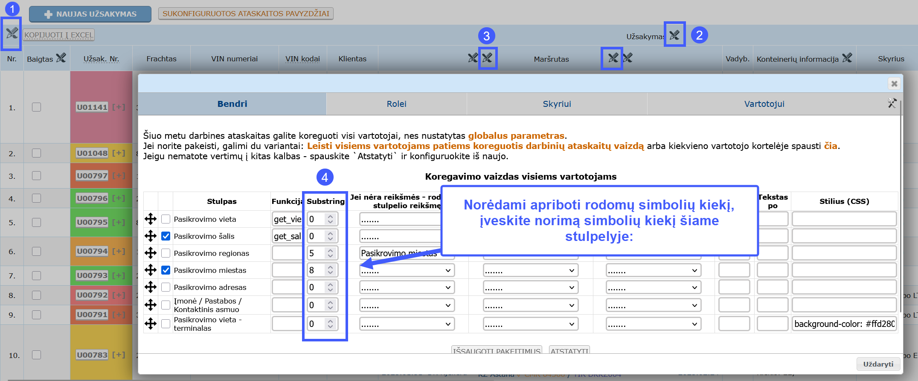The width and height of the screenshot is (918, 381).
Task: Switch to the Bendri tab
Action: 232,104
